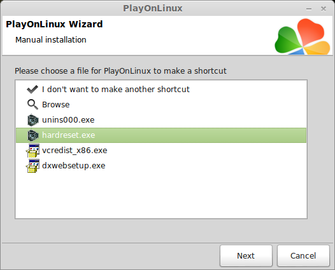This screenshot has width=335, height=270.
Task: Minimize the PlayOnLinux window
Action: pyautogui.click(x=309, y=9)
